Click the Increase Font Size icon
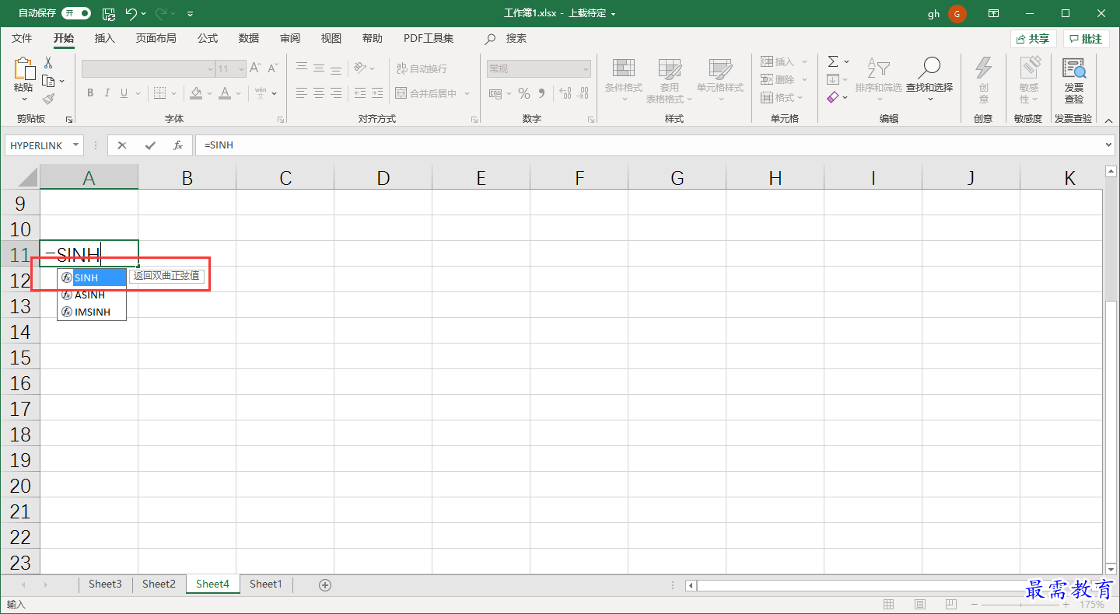Image resolution: width=1120 pixels, height=614 pixels. pos(255,68)
